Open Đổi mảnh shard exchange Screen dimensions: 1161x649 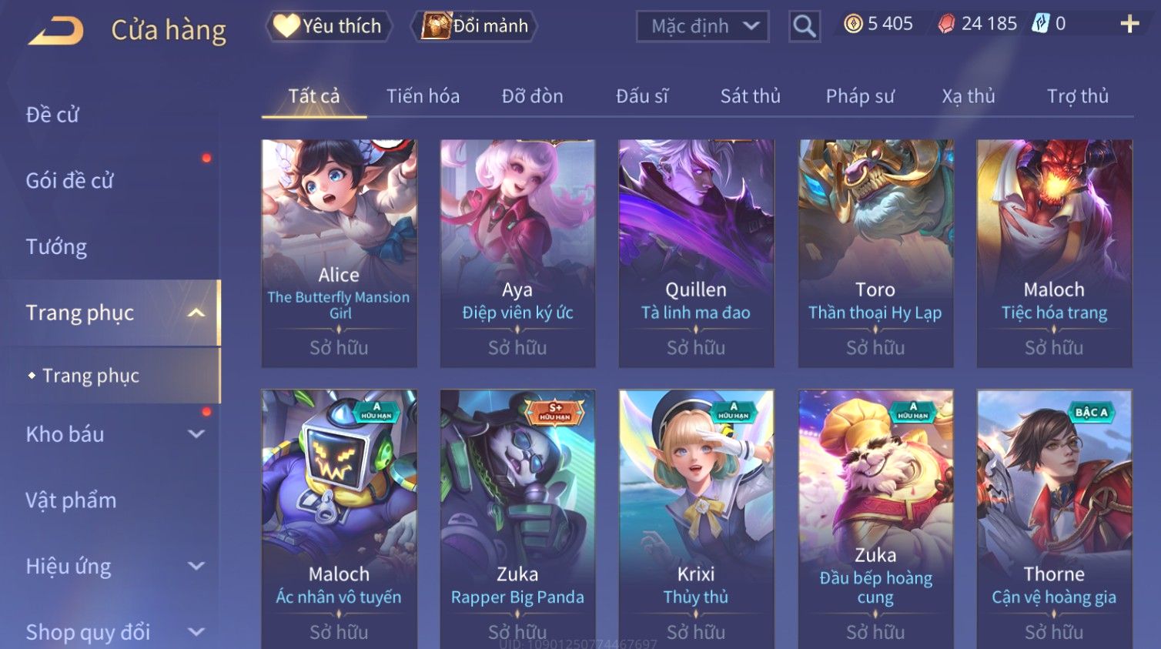tap(475, 26)
